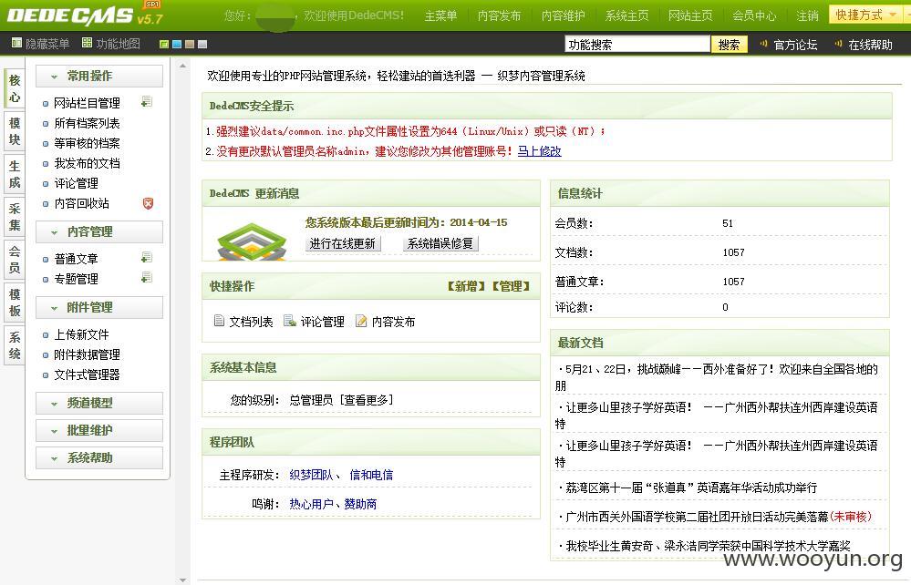Image resolution: width=911 pixels, height=585 pixels.
Task: Open document 我校毕业生黄安奇、梁永浩同学荣获中国科学技术大学嘉奖
Action: coord(708,546)
